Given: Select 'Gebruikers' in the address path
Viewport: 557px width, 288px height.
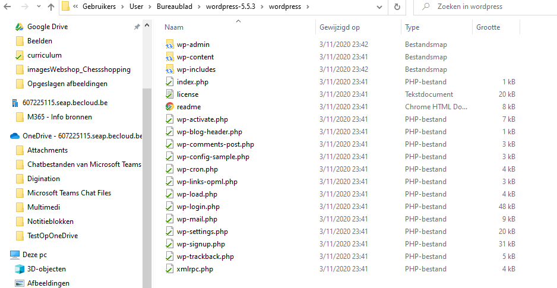Looking at the screenshot, I should point(99,7).
